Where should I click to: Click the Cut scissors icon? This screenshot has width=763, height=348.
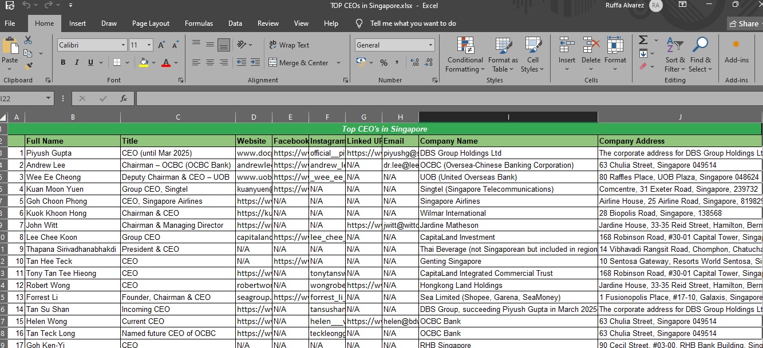pyautogui.click(x=28, y=41)
